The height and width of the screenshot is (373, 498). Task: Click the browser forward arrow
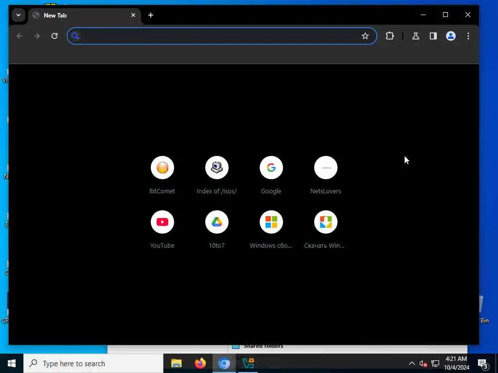click(x=37, y=36)
